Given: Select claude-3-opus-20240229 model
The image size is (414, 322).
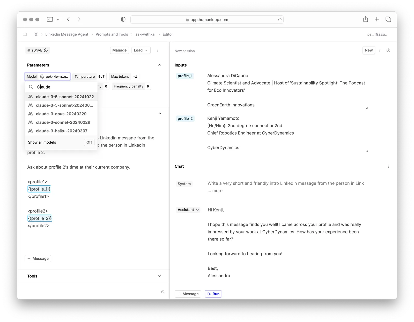Looking at the screenshot, I should (61, 114).
